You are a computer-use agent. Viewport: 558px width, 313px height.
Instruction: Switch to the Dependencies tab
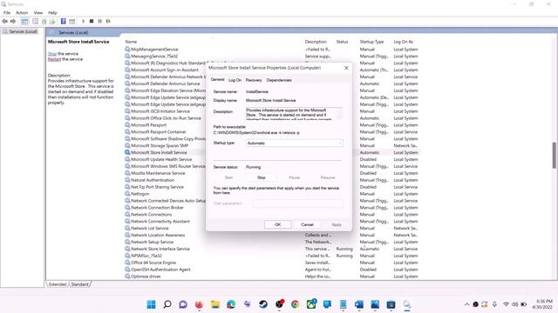click(x=279, y=80)
